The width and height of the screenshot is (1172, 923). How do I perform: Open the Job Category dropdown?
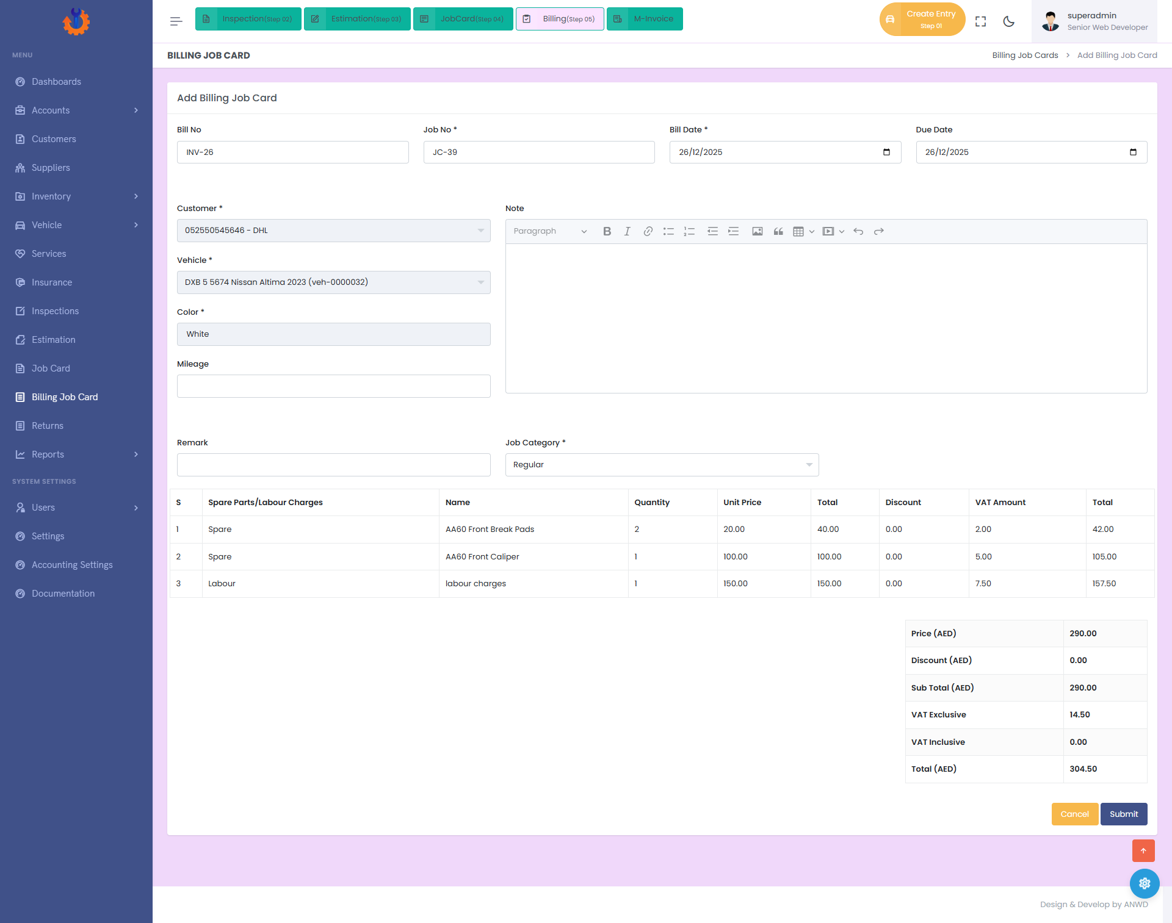(662, 465)
